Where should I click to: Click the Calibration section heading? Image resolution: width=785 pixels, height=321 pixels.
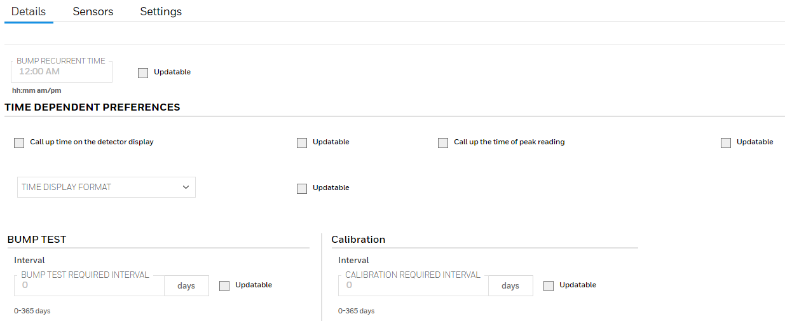click(x=358, y=240)
